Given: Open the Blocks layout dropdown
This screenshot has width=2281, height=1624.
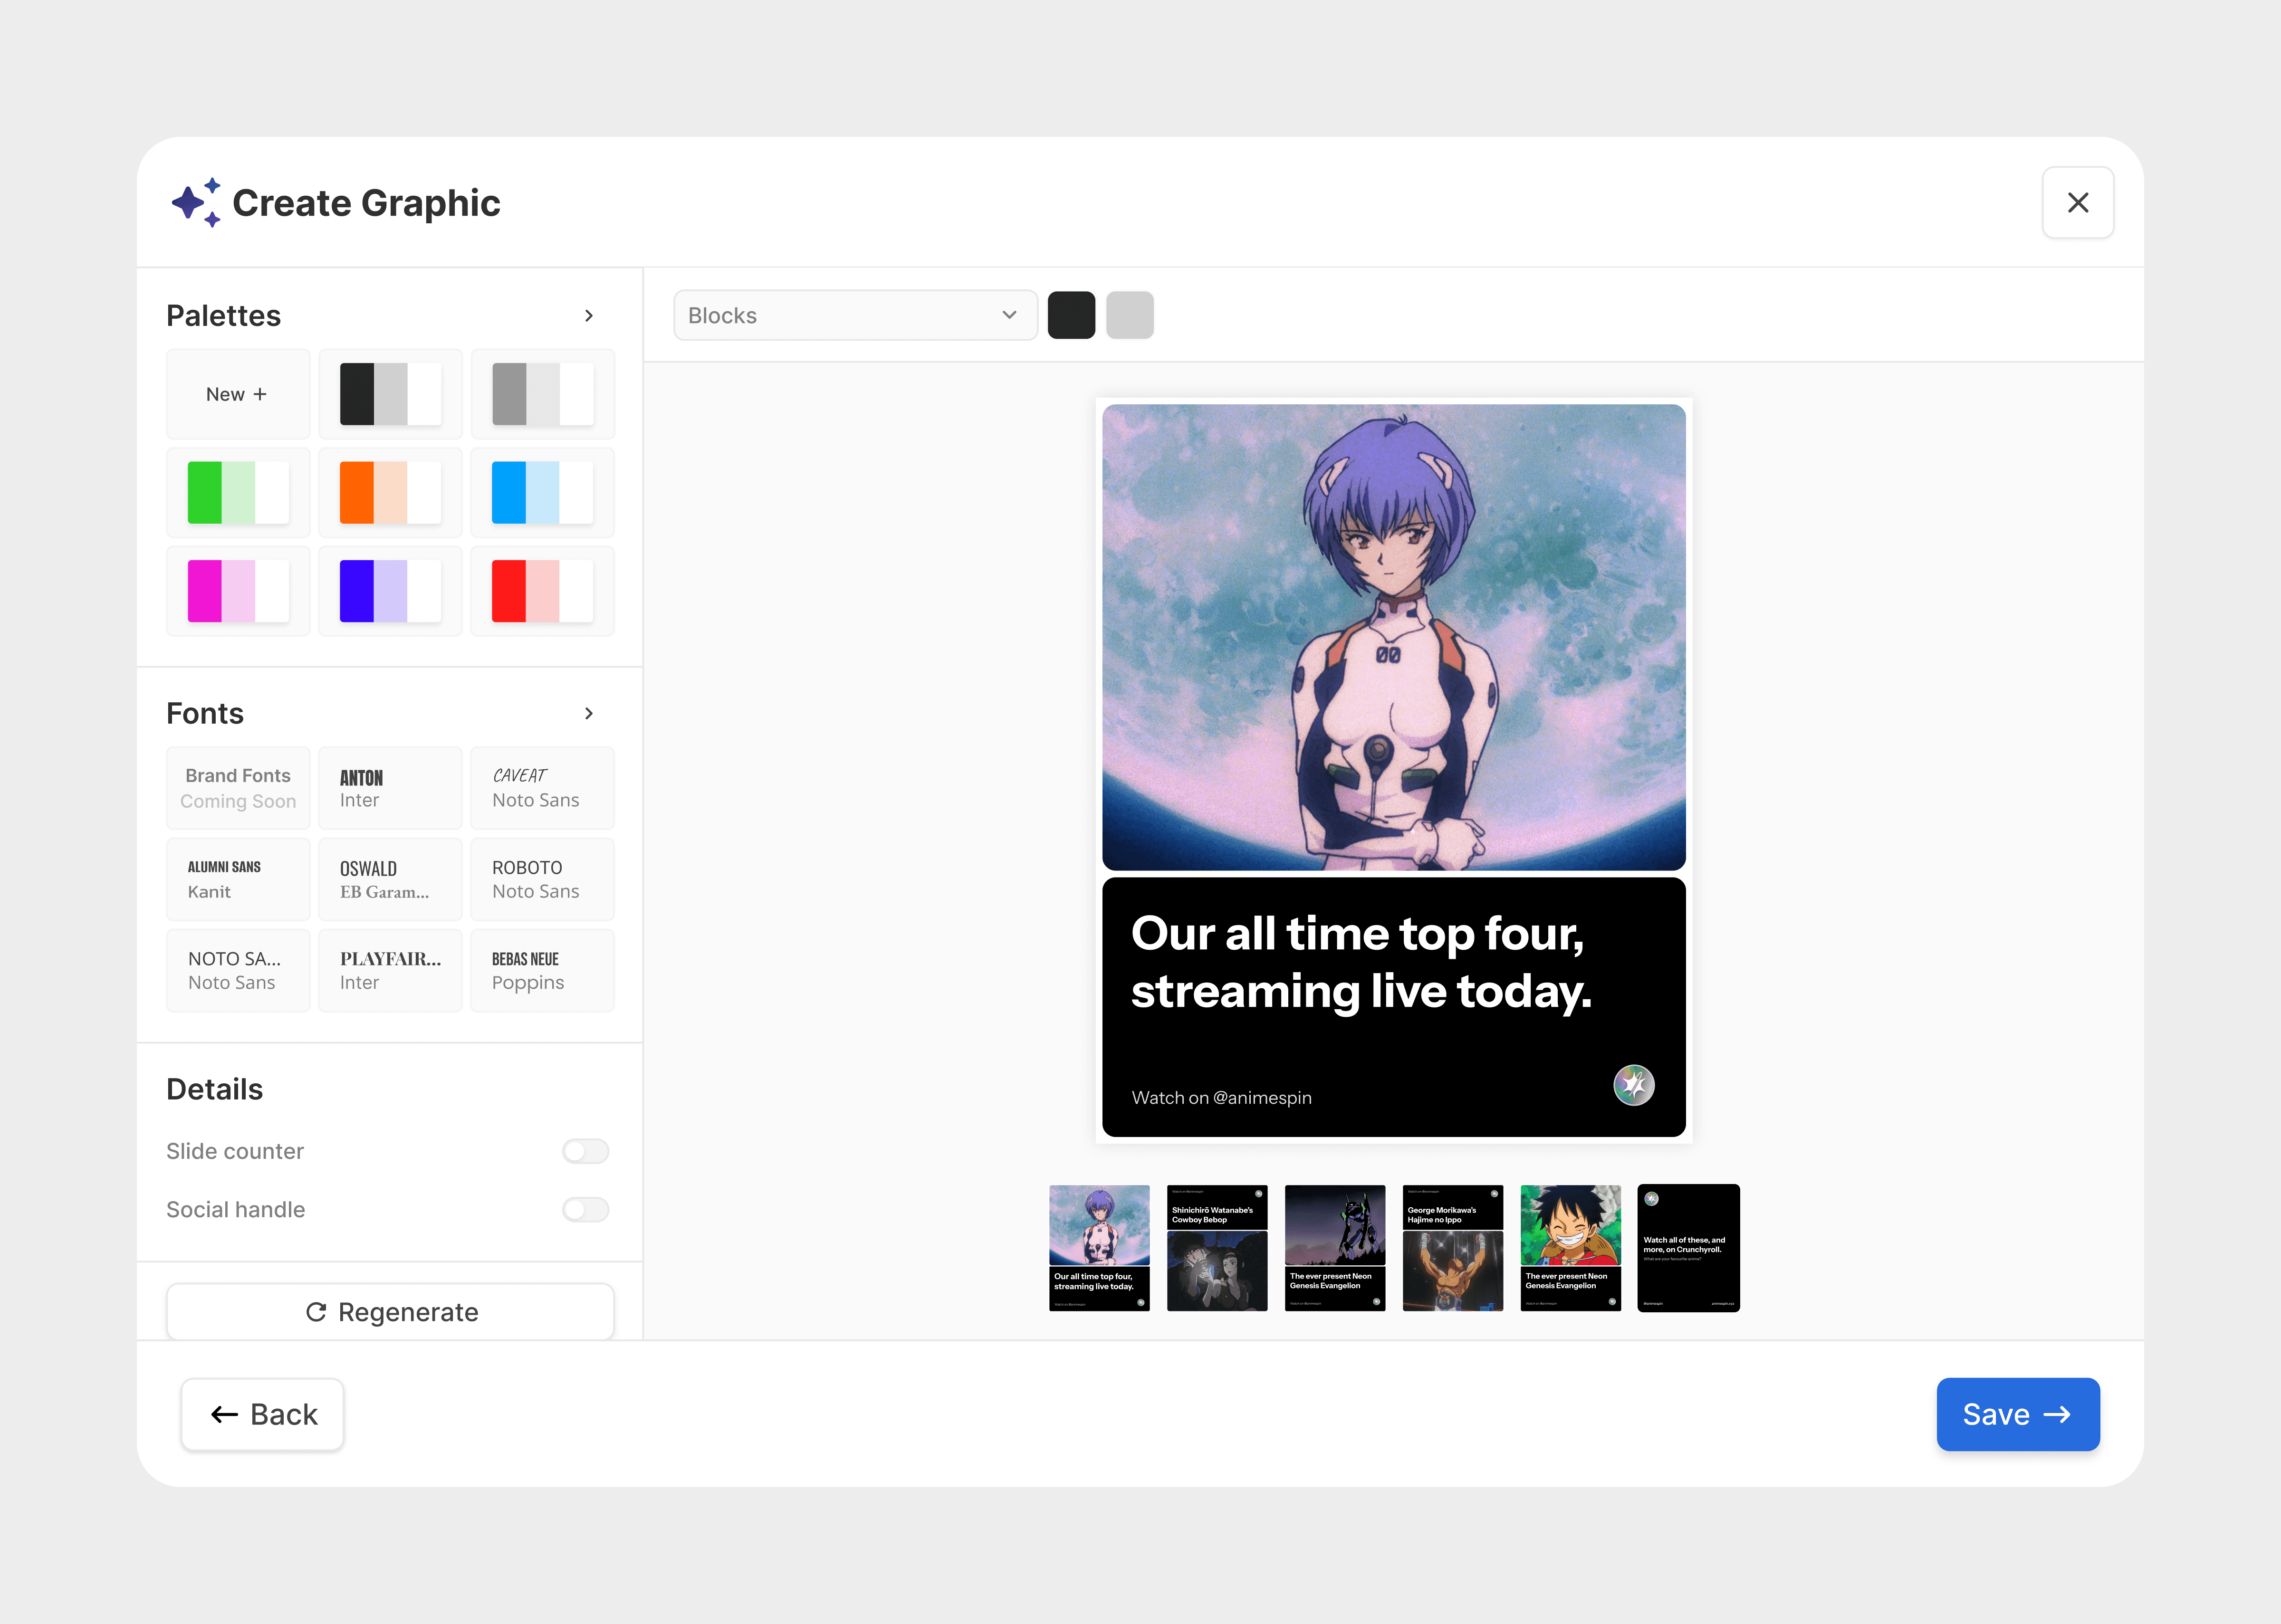Looking at the screenshot, I should point(855,316).
